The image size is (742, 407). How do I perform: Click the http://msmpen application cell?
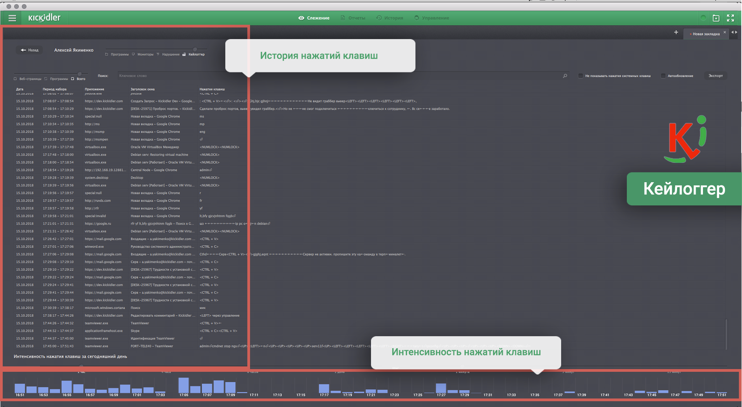click(96, 140)
